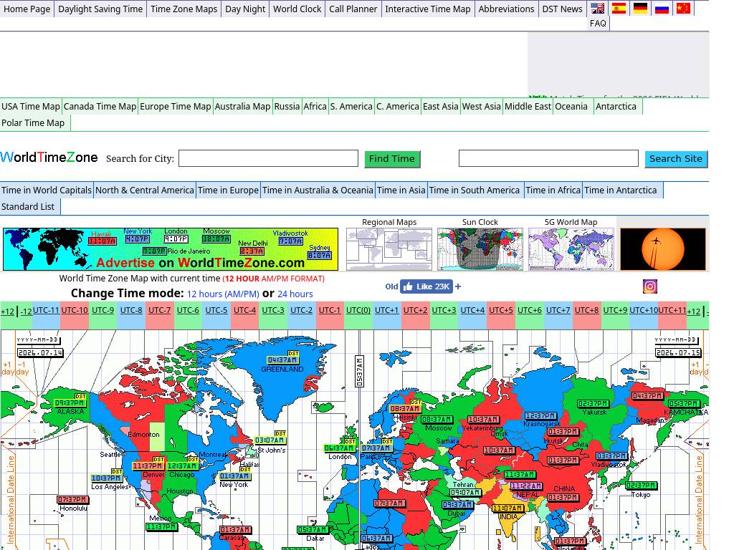This screenshot has height=550, width=734.
Task: Open Interactive Time Map
Action: [428, 9]
